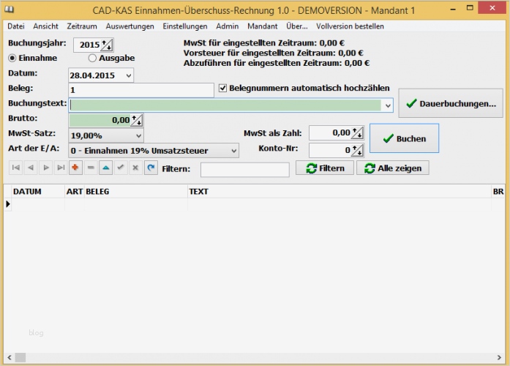
Task: Click Brutto amount spinner arrows
Action: click(x=137, y=120)
